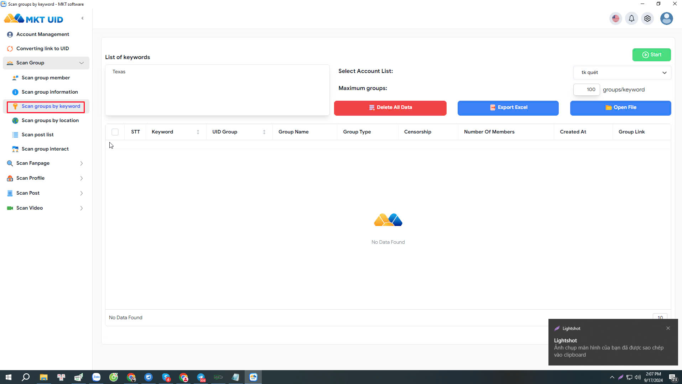Screen dimensions: 682x384
Task: Click the Lightshot notification message
Action: [x=609, y=351]
